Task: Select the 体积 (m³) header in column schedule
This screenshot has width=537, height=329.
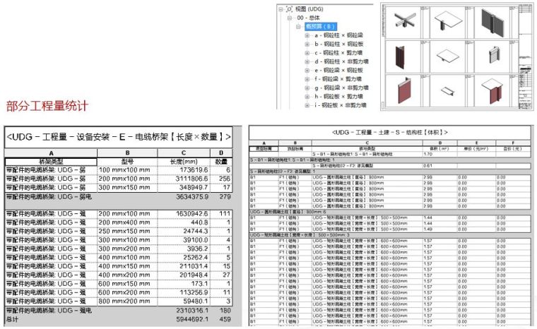Action: pos(439,148)
